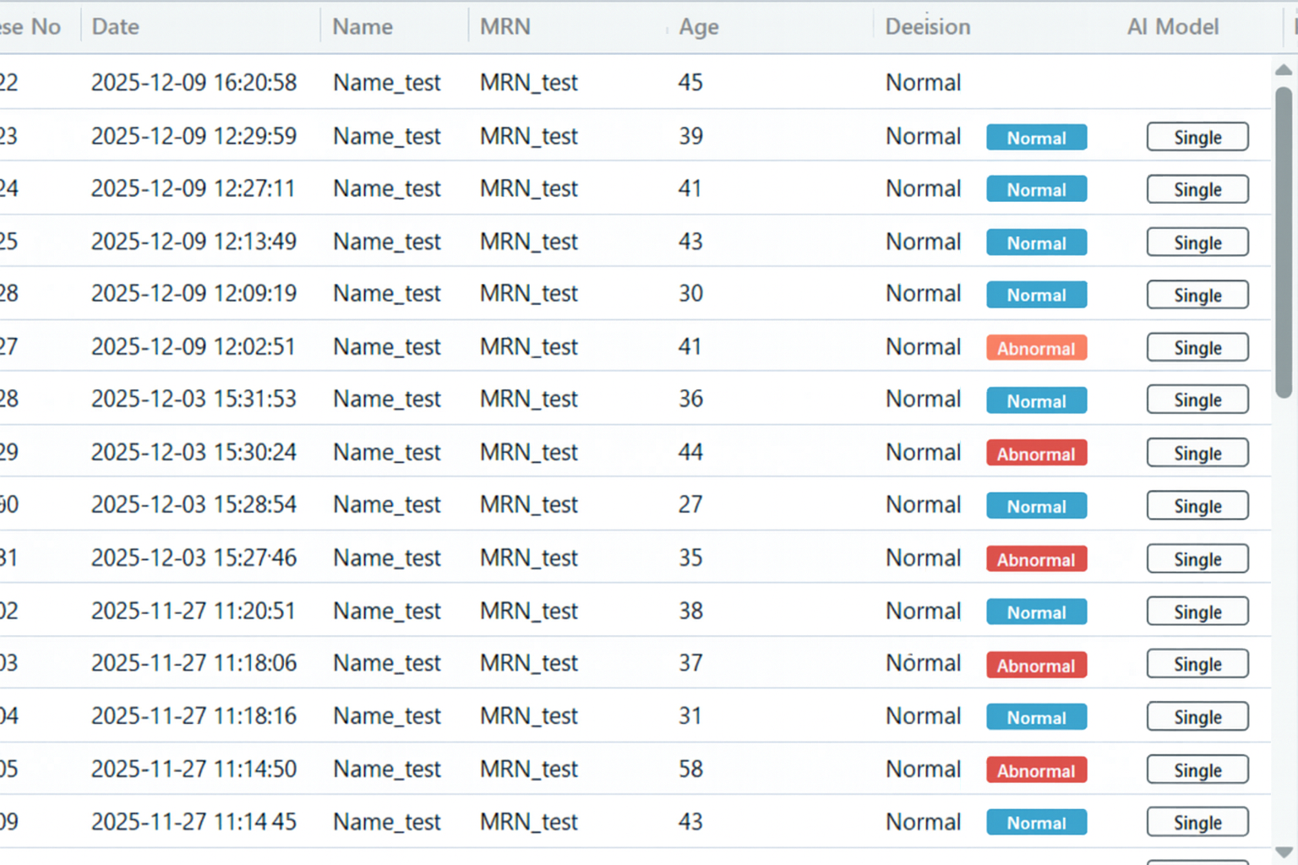Viewport: 1298px width, 865px height.
Task: Click Single button in the 11:14:50 row
Action: [1197, 770]
